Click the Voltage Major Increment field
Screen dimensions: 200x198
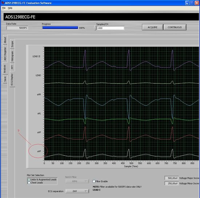coord(172,178)
